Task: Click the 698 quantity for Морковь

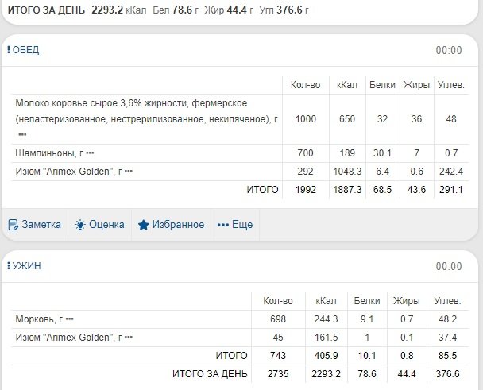Action: pos(277,319)
